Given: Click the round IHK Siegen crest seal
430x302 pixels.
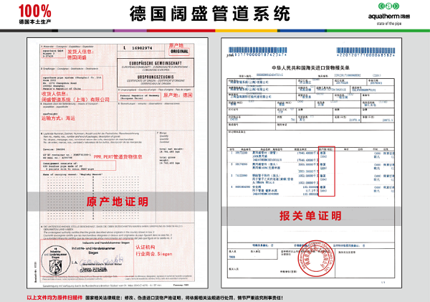Looking at the screenshot, I should tap(56, 260).
